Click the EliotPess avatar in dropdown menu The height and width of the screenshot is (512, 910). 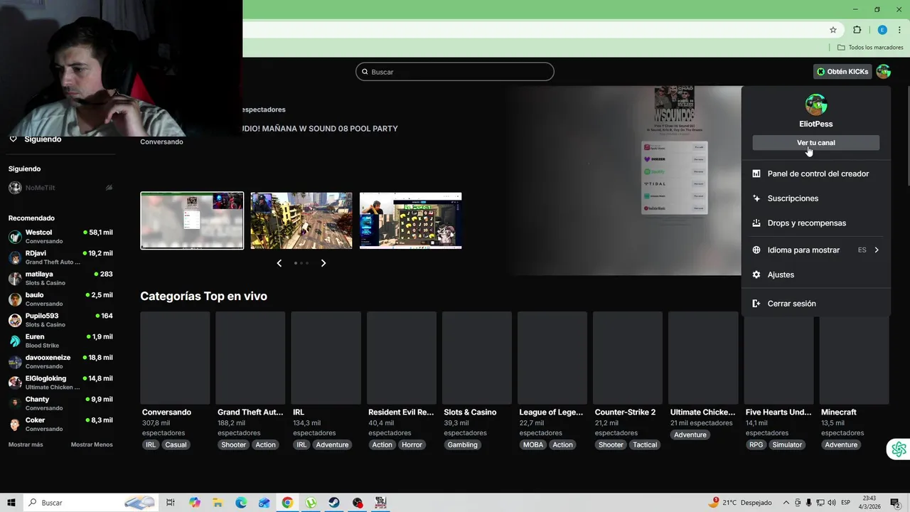(816, 105)
